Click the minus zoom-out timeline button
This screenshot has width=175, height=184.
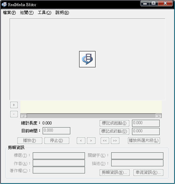[14, 114]
